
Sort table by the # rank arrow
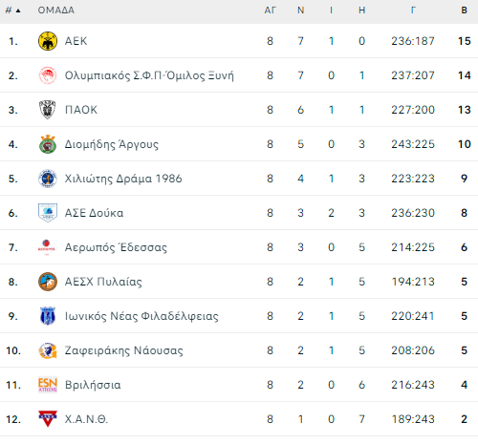(x=18, y=11)
